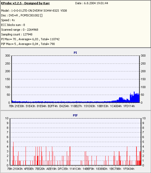Click the 21E30h label under PI chart
Viewport: 151px width, 173px height.
19,106
